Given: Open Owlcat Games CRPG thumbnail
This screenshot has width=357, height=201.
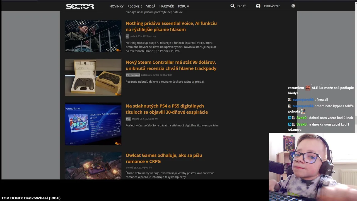Looking at the screenshot, I should point(93,166).
